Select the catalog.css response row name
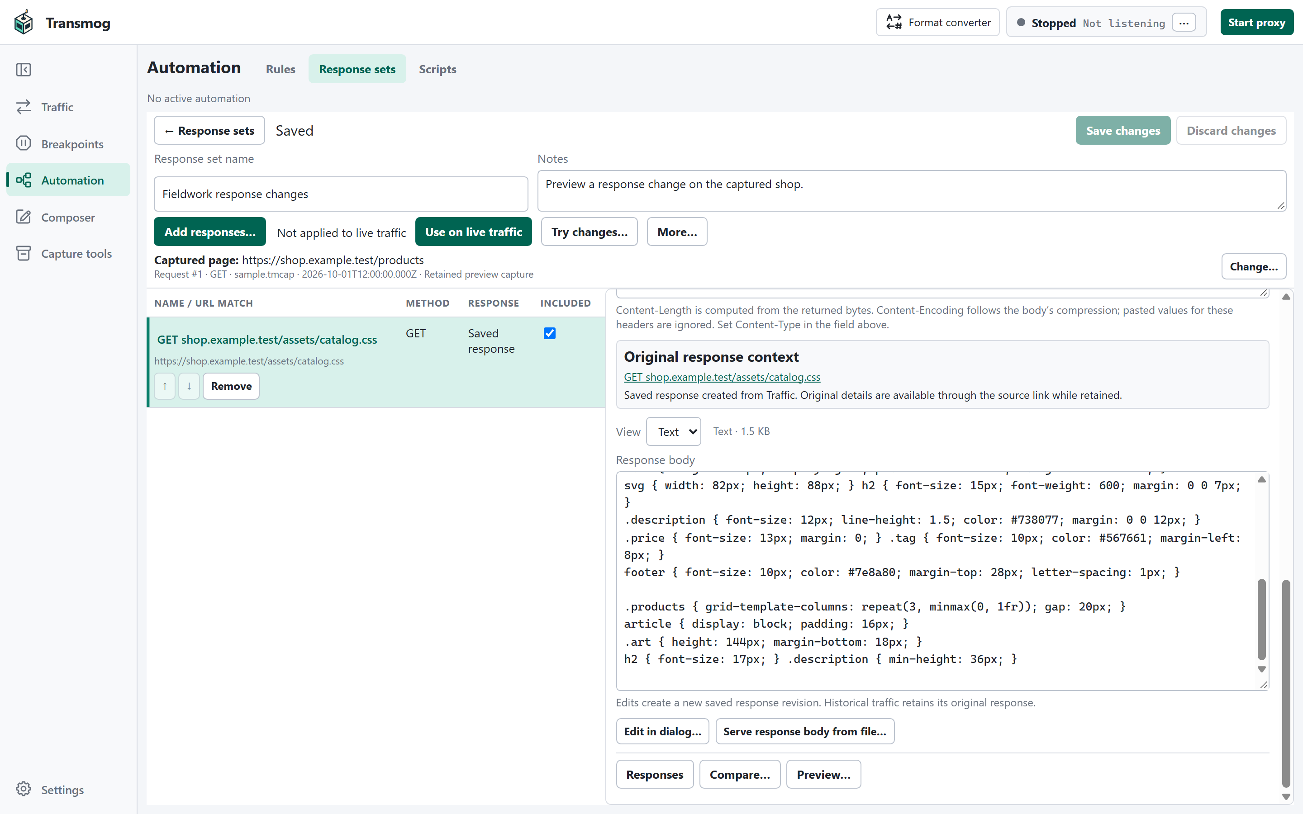Screen dimensions: 1303x814 (x=267, y=340)
